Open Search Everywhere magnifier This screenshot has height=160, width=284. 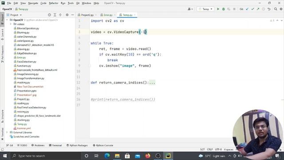276,9
